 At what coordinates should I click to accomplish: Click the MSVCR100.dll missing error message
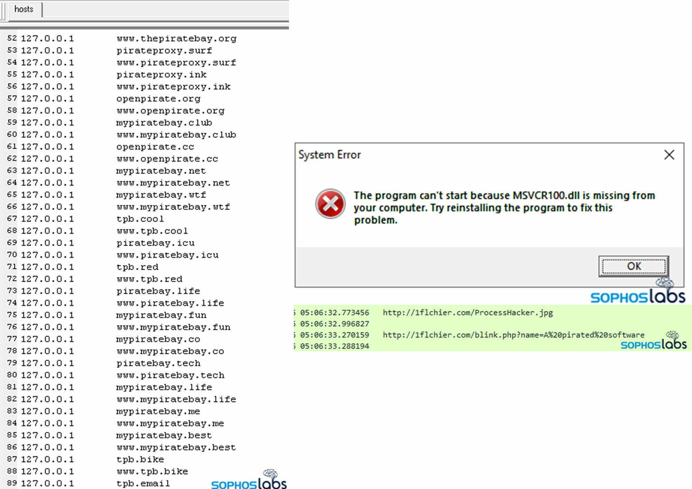(504, 207)
